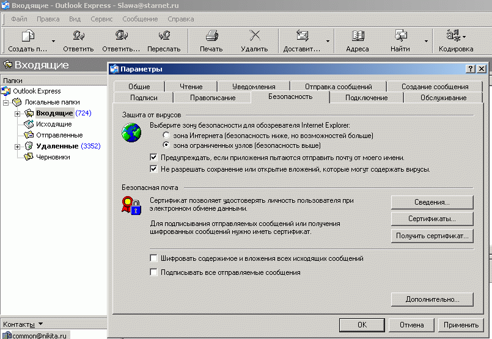Click the common@nikita.ru contact icon
The image size is (492, 339).
(x=6, y=335)
